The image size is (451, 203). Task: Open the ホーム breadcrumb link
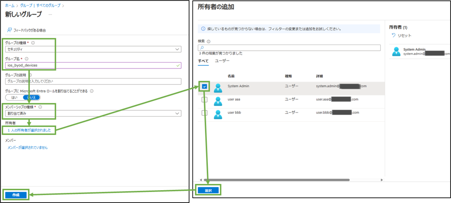[9, 6]
